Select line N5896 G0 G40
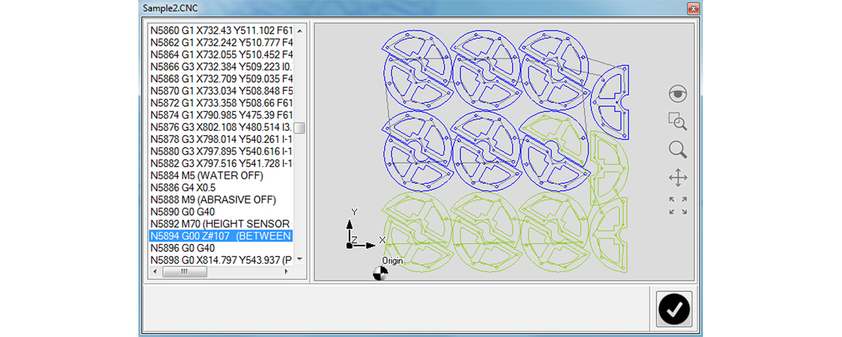The height and width of the screenshot is (337, 842). [221, 248]
